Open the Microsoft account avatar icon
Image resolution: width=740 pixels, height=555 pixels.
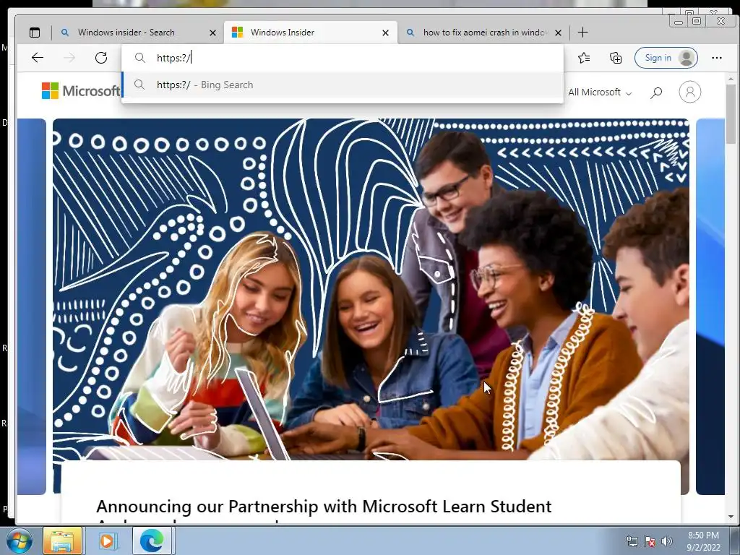(689, 92)
